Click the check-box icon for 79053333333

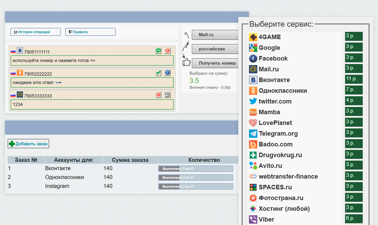[x=167, y=94]
